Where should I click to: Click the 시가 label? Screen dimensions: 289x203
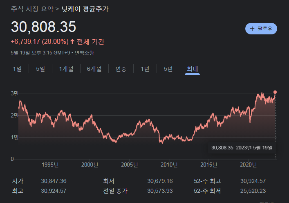click(18, 181)
